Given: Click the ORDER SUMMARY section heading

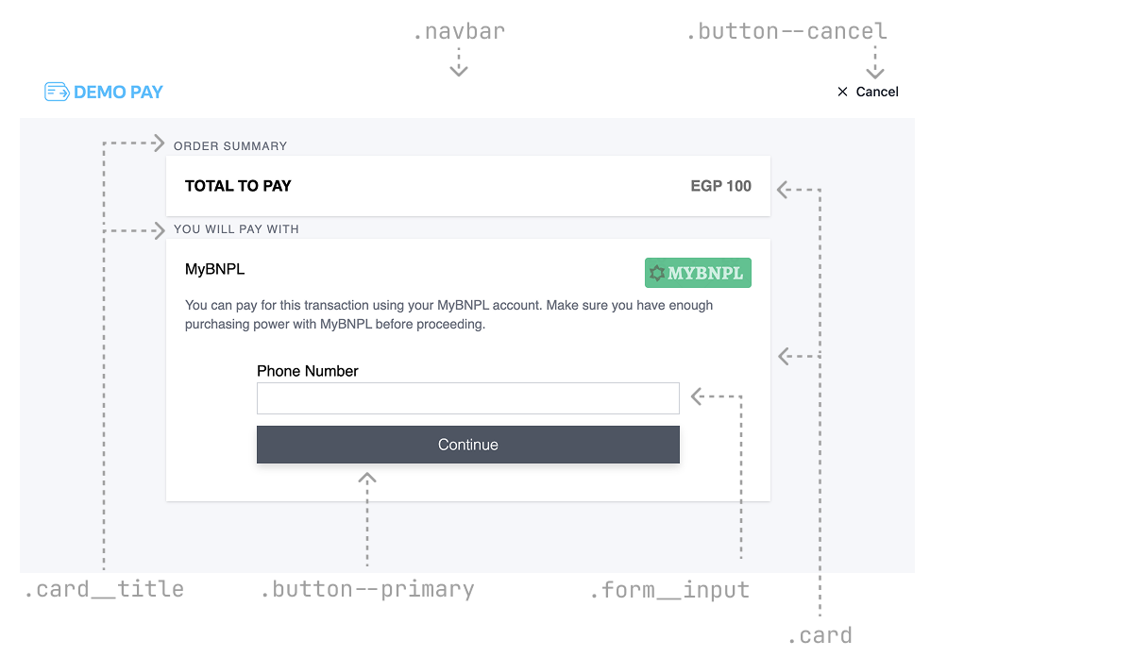Looking at the screenshot, I should [x=229, y=145].
